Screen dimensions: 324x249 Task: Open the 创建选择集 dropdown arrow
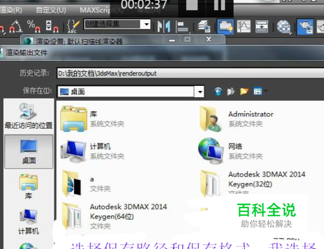[x=146, y=25]
